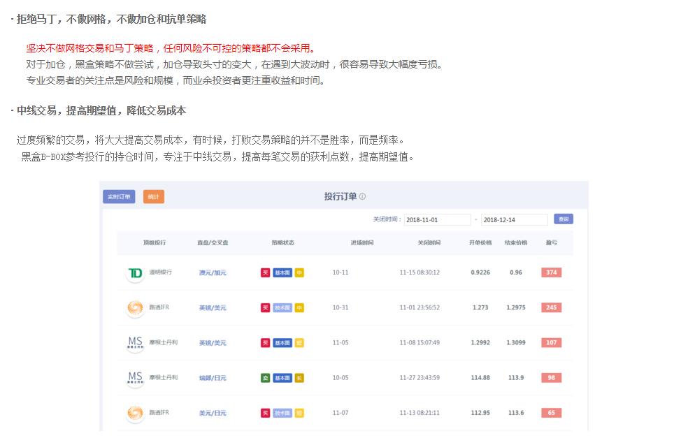
Task: Click the 进场时间 column header
Action: [x=362, y=242]
